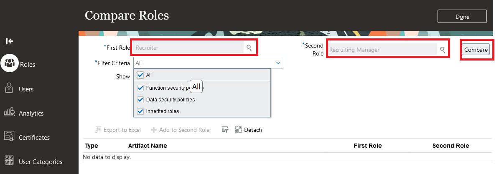The width and height of the screenshot is (499, 174).
Task: Open the User Categories icon
Action: 9,161
